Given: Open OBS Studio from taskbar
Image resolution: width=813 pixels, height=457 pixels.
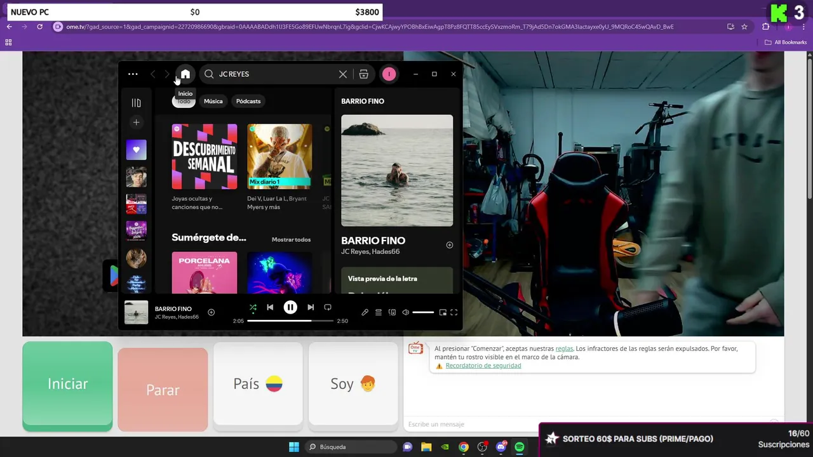Looking at the screenshot, I should [483, 447].
